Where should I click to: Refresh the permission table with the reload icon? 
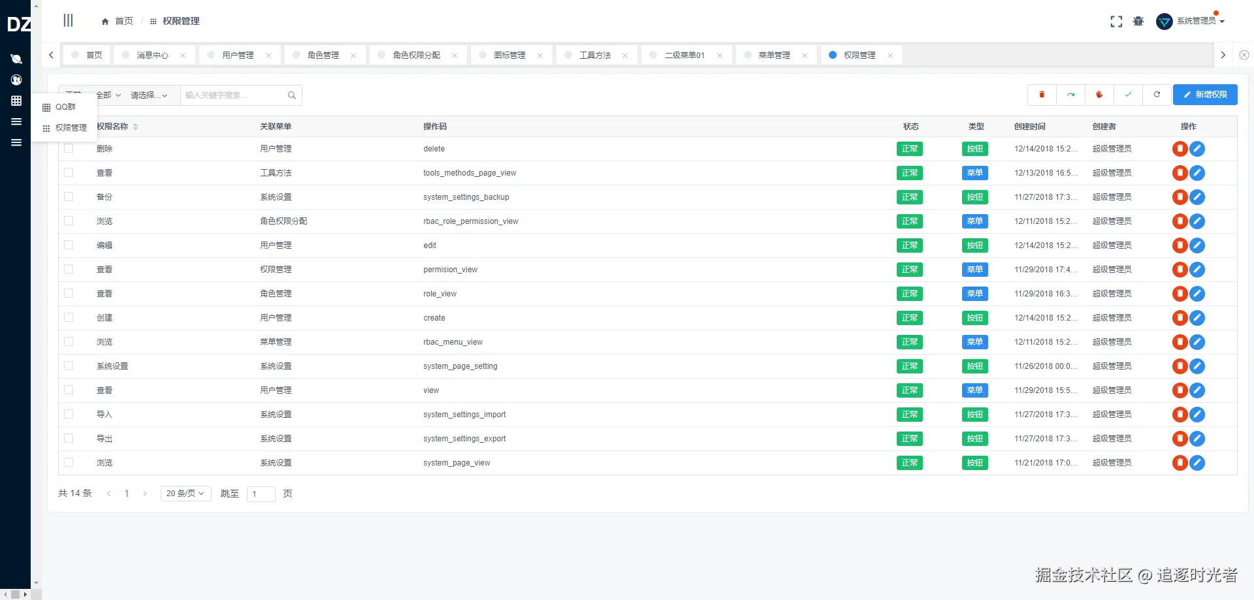1157,95
